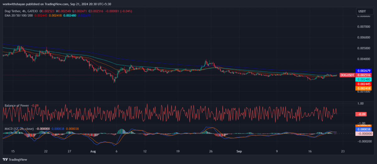Click the 0.000038 MACD value scale tag

click(x=363, y=129)
